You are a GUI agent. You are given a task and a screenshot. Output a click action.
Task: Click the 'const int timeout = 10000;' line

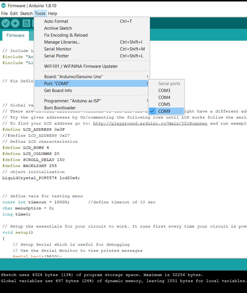click(x=36, y=202)
